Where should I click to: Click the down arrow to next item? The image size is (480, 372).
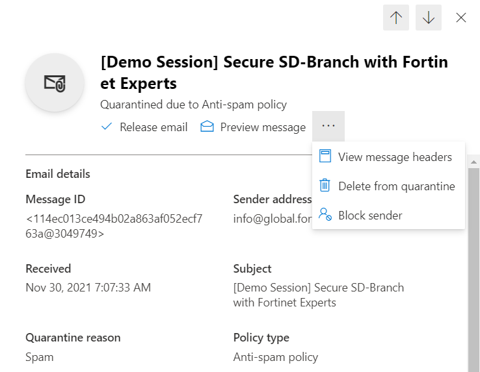pos(429,18)
